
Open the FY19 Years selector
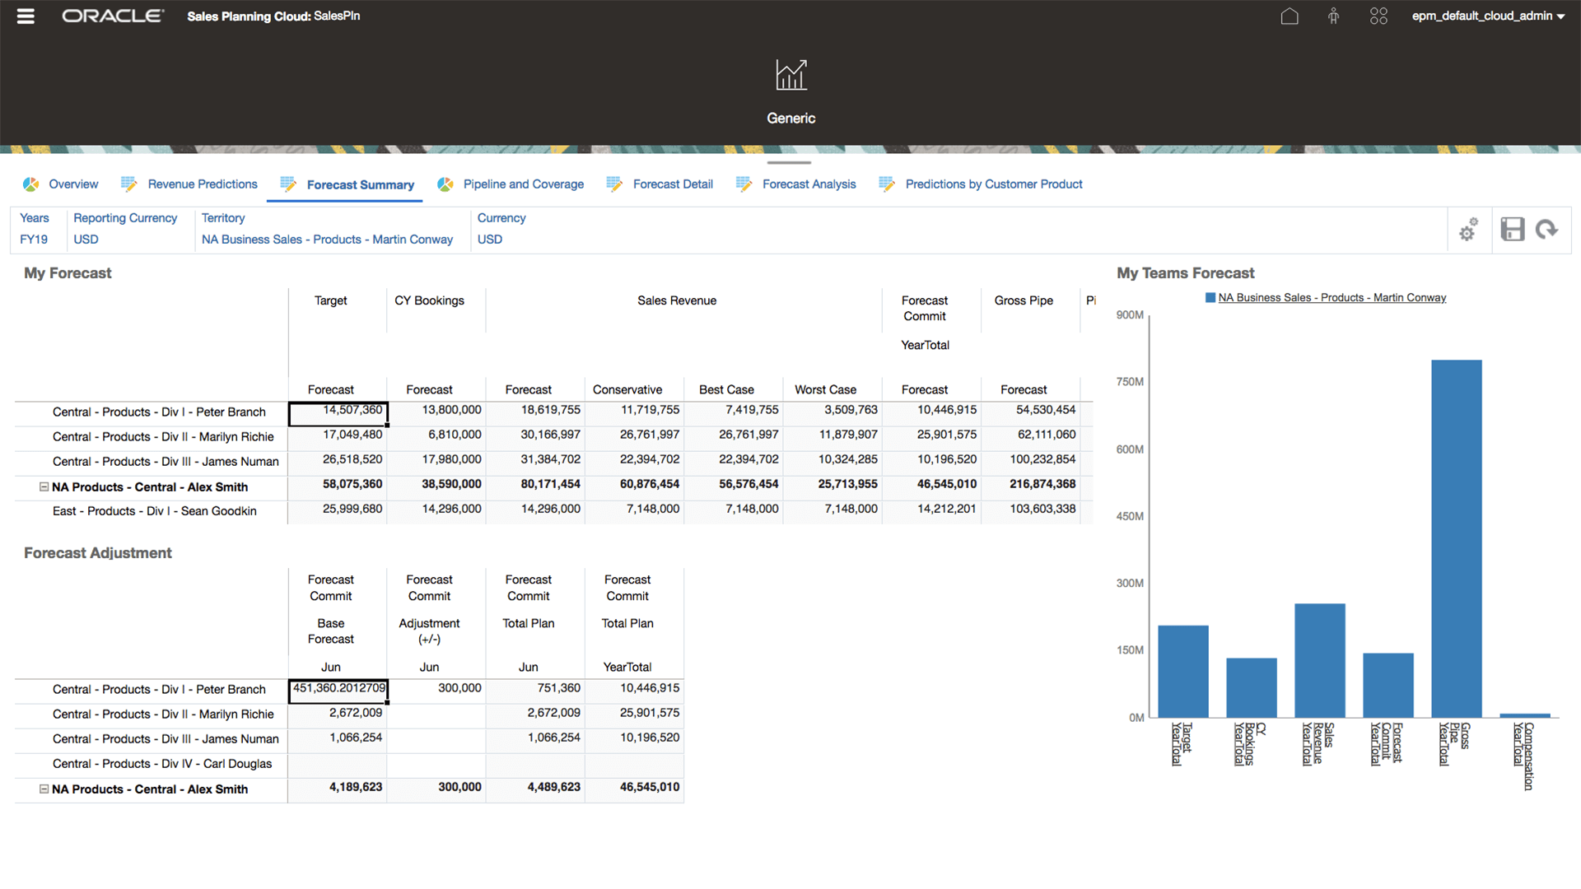(34, 239)
